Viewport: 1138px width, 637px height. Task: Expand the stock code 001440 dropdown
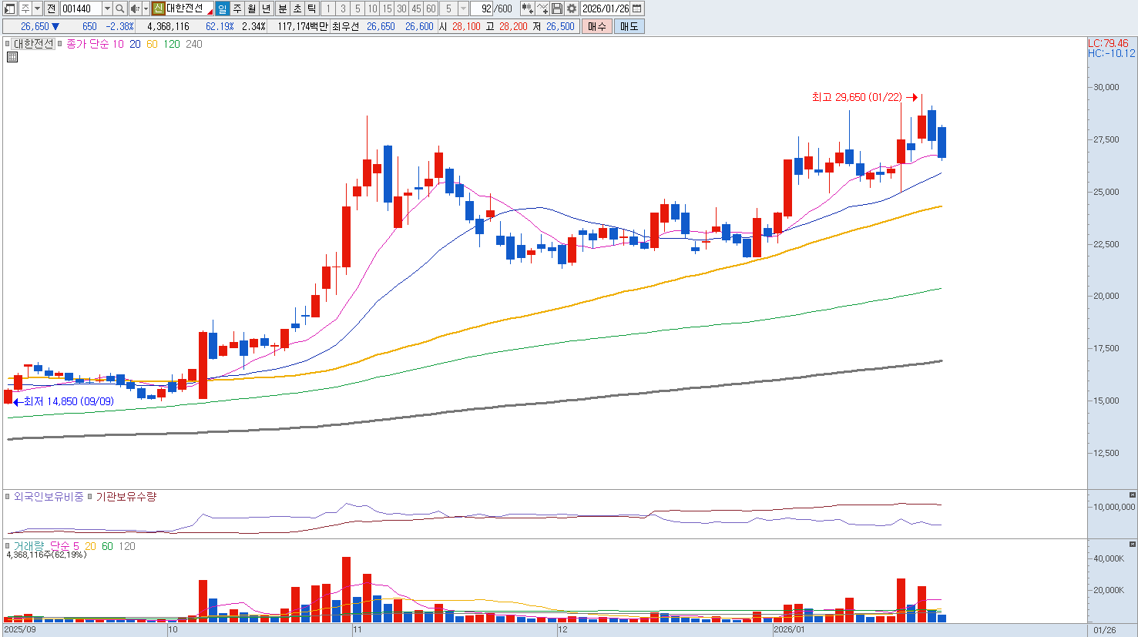pos(107,8)
